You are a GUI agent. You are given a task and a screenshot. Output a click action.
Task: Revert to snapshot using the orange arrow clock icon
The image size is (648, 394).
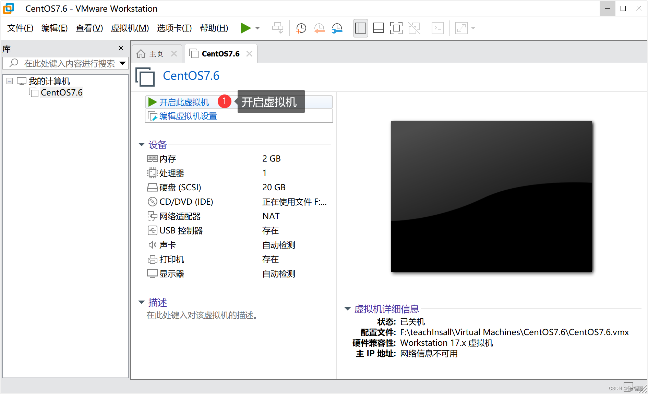319,28
